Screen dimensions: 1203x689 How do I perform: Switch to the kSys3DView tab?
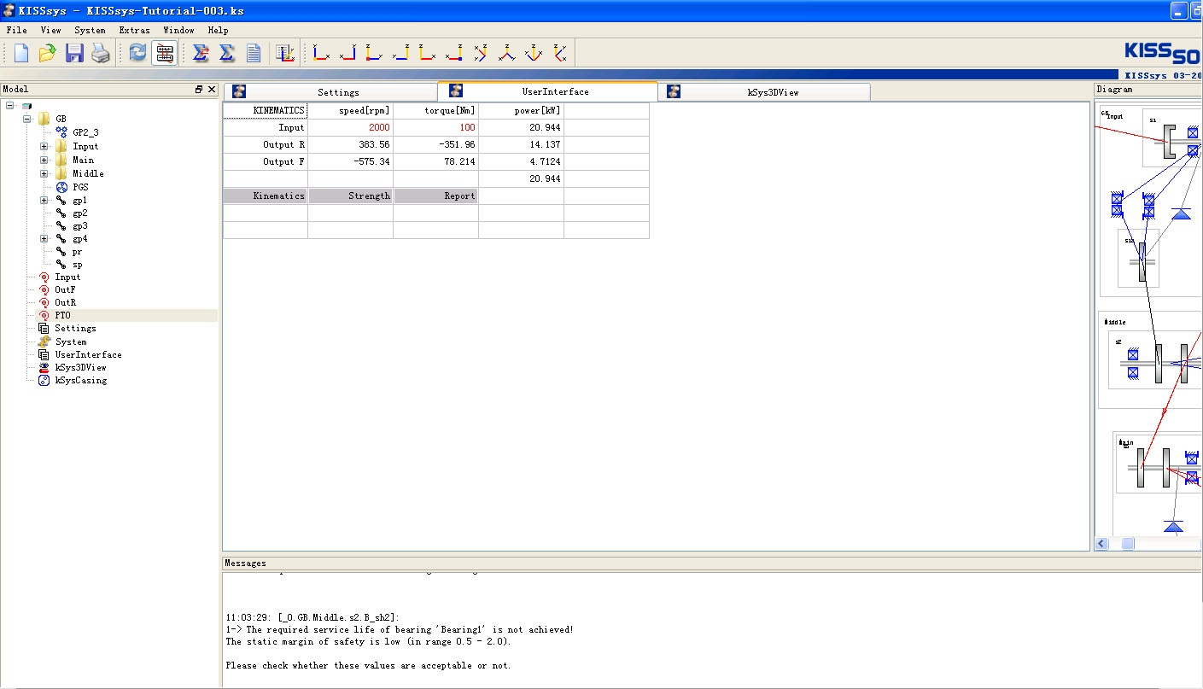[x=764, y=92]
